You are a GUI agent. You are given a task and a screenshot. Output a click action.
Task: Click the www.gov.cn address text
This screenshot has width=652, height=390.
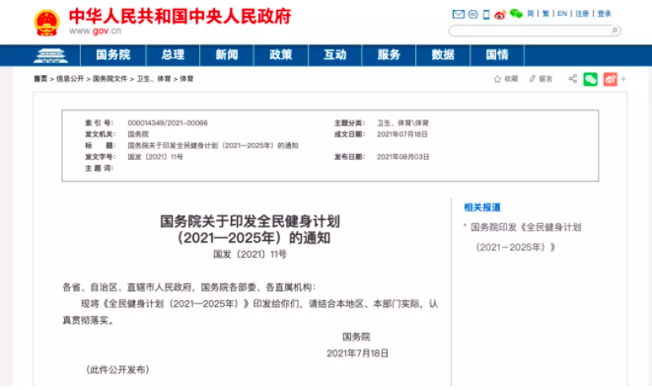click(x=95, y=31)
